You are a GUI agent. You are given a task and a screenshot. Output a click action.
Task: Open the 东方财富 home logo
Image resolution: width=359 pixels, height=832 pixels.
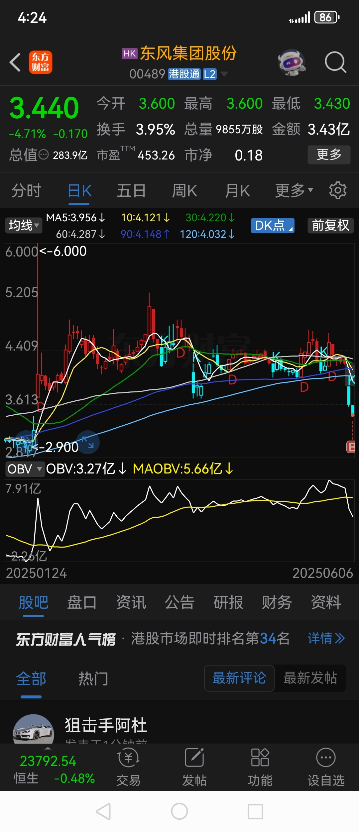[41, 62]
